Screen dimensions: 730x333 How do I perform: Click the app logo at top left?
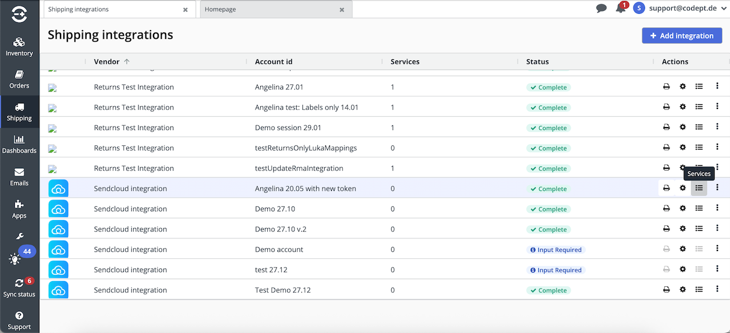pos(19,14)
